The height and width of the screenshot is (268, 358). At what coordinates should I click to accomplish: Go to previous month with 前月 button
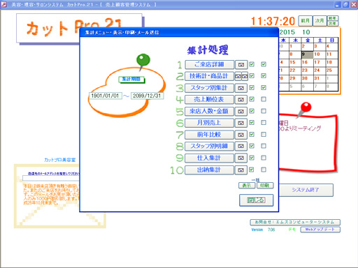305,21
